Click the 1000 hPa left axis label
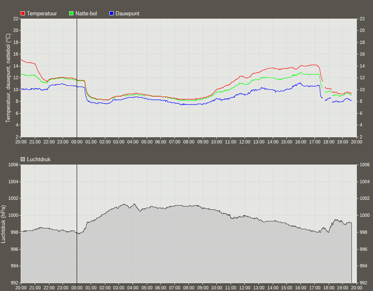The height and width of the screenshot is (291, 373). (x=13, y=215)
